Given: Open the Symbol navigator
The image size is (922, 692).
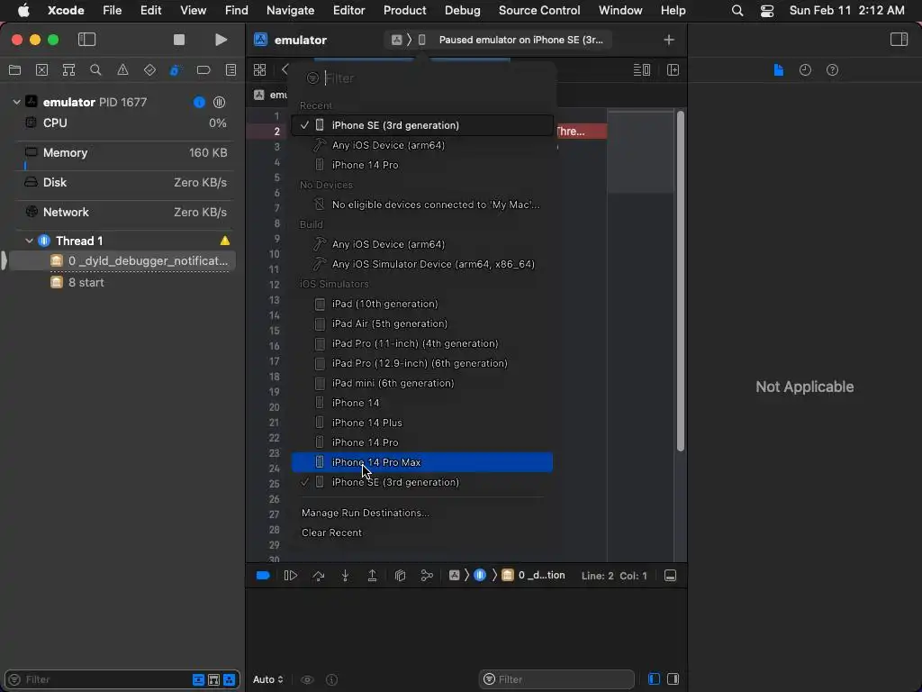Looking at the screenshot, I should click(x=68, y=70).
